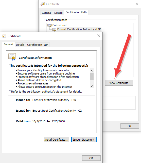Open the Issuer Statement

[x=84, y=140]
